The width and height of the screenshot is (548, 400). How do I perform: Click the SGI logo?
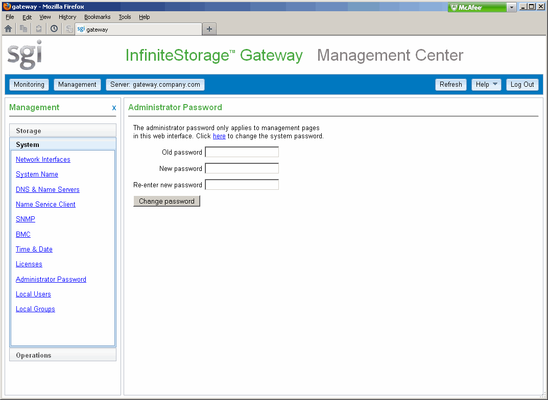25,55
